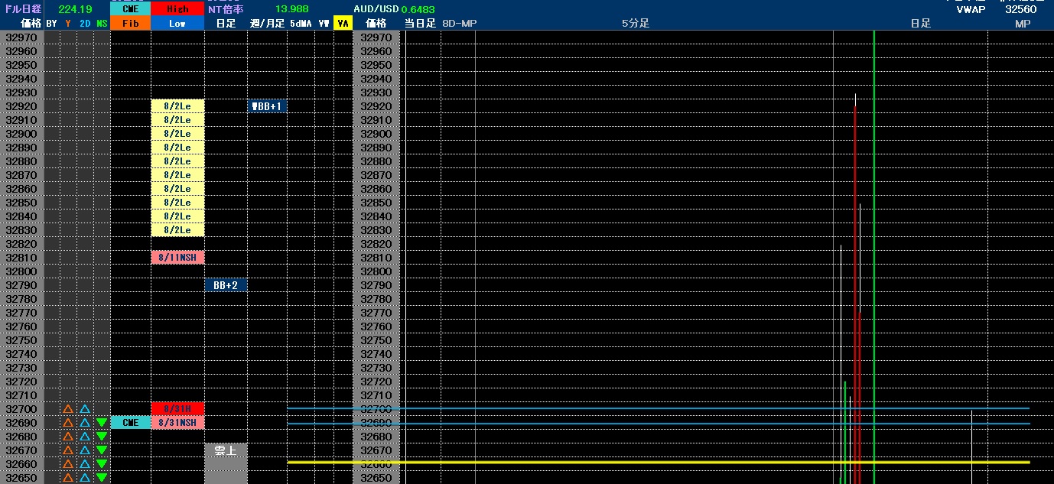Screen dimensions: 1054x484
Task: Click the 5dMA column header
Action: click(301, 24)
